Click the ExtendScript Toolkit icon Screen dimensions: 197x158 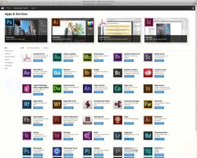pos(87,104)
